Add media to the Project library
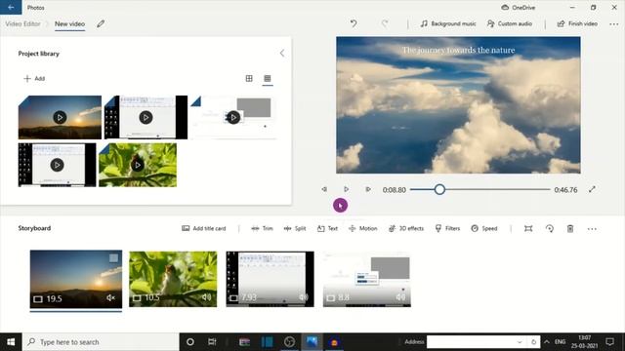The image size is (625, 351). pos(34,78)
